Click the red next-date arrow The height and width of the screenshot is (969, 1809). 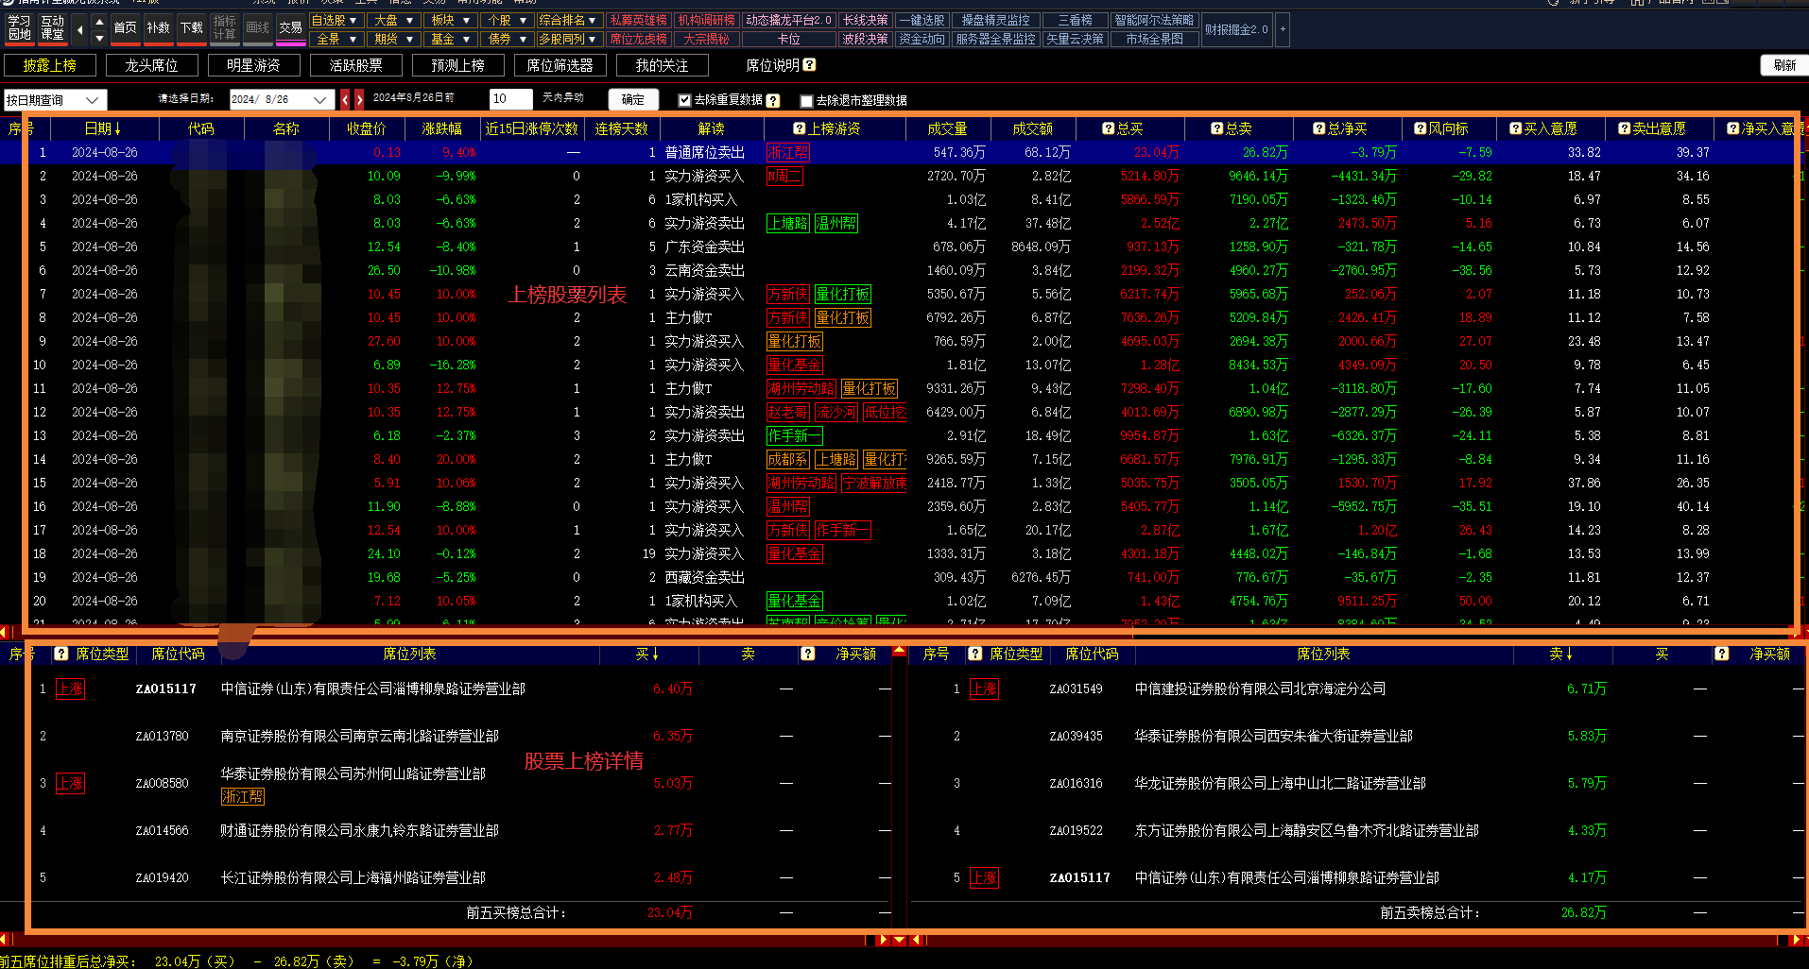coord(359,99)
